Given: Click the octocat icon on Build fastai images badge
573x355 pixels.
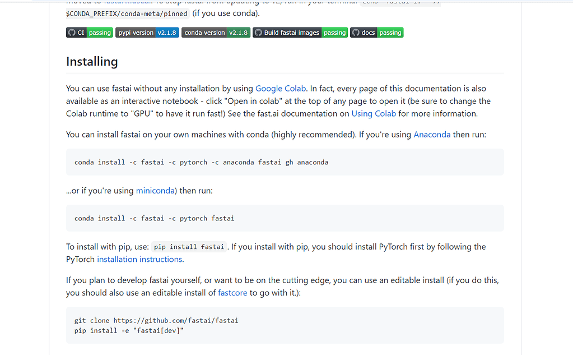Looking at the screenshot, I should pyautogui.click(x=258, y=33).
